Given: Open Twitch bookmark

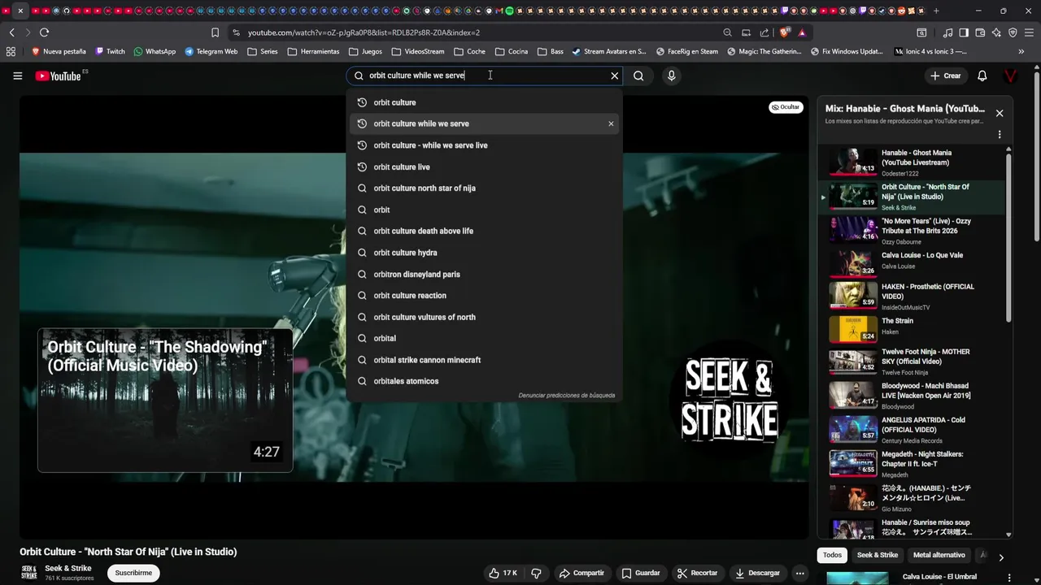Looking at the screenshot, I should [111, 51].
